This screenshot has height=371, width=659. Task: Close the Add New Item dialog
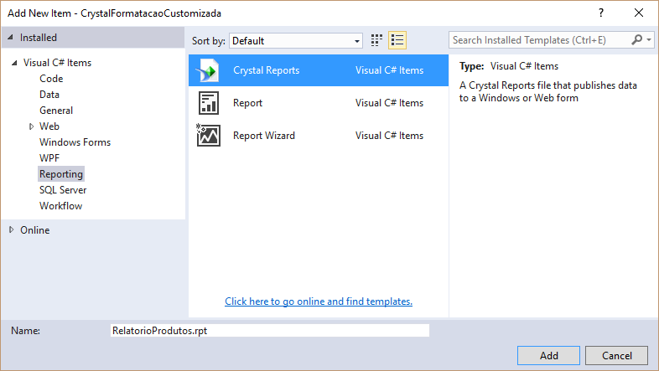point(639,13)
